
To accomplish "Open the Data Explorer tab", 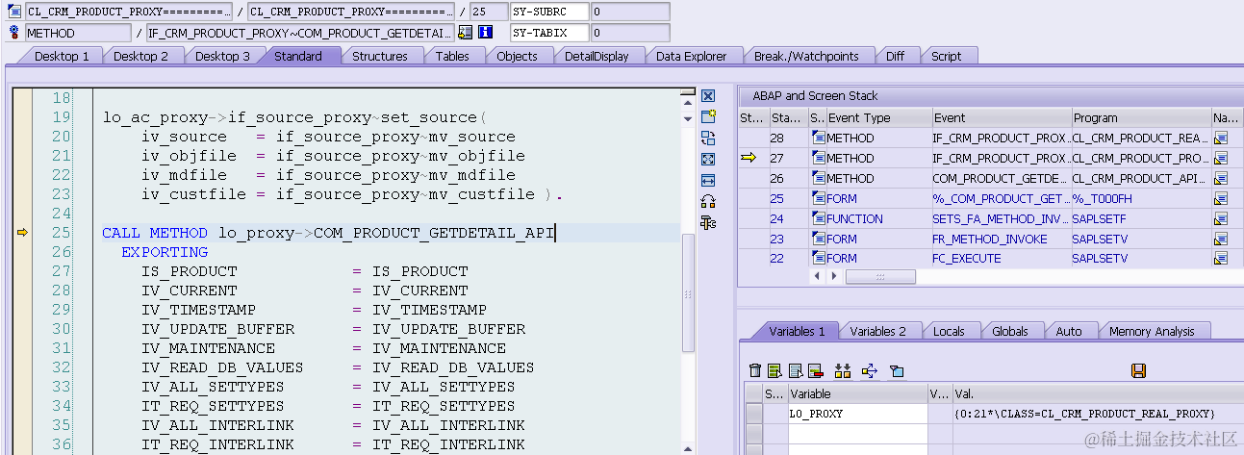I will click(692, 56).
